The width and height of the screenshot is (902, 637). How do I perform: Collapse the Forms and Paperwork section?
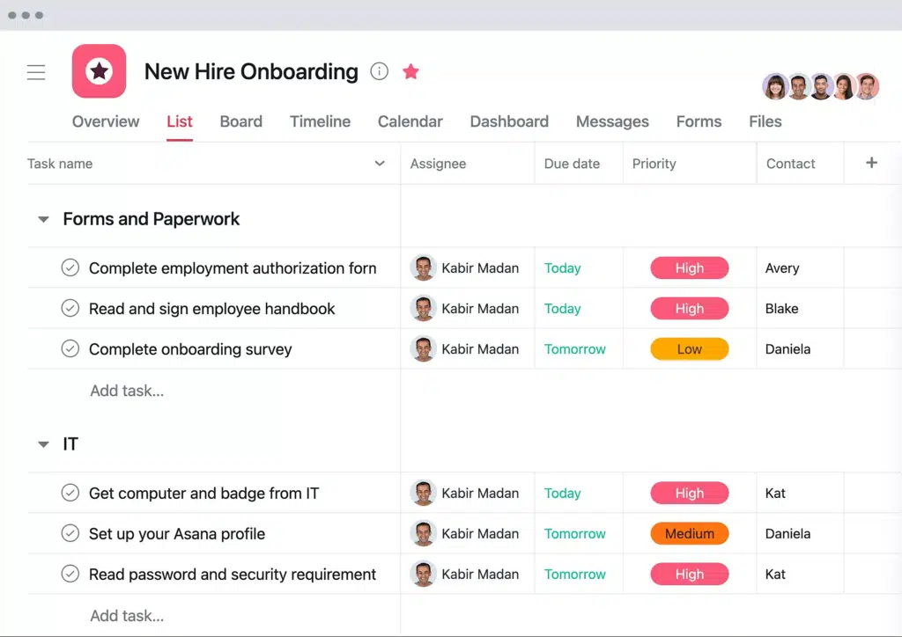(x=43, y=219)
